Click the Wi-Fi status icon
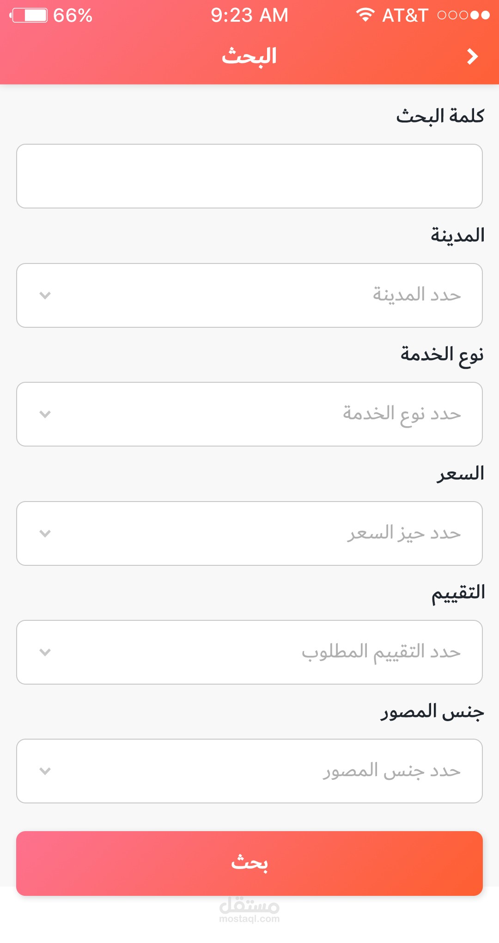 tap(365, 15)
